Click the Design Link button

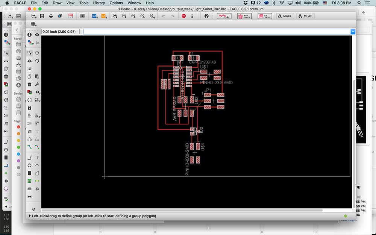click(224, 16)
